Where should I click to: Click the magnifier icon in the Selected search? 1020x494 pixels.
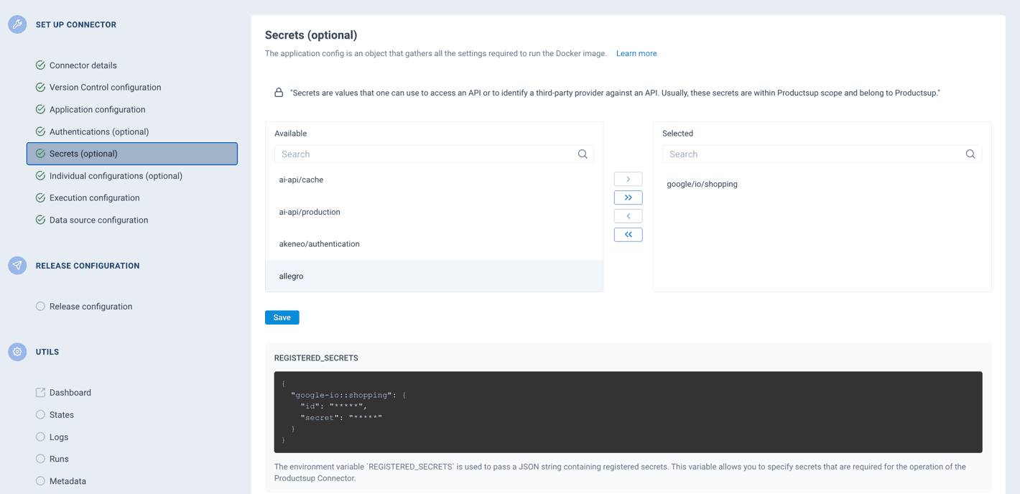coord(970,154)
